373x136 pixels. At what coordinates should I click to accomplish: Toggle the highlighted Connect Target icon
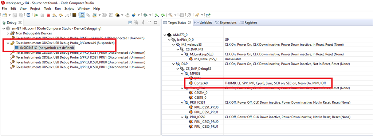[x=82, y=15]
